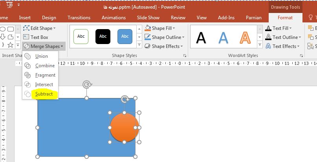
Task: Switch to the Add-Ins ribbon tab
Action: [226, 18]
